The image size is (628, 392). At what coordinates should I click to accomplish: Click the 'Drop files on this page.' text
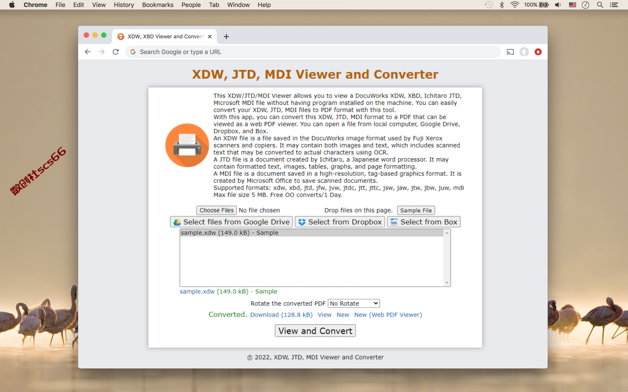point(358,210)
